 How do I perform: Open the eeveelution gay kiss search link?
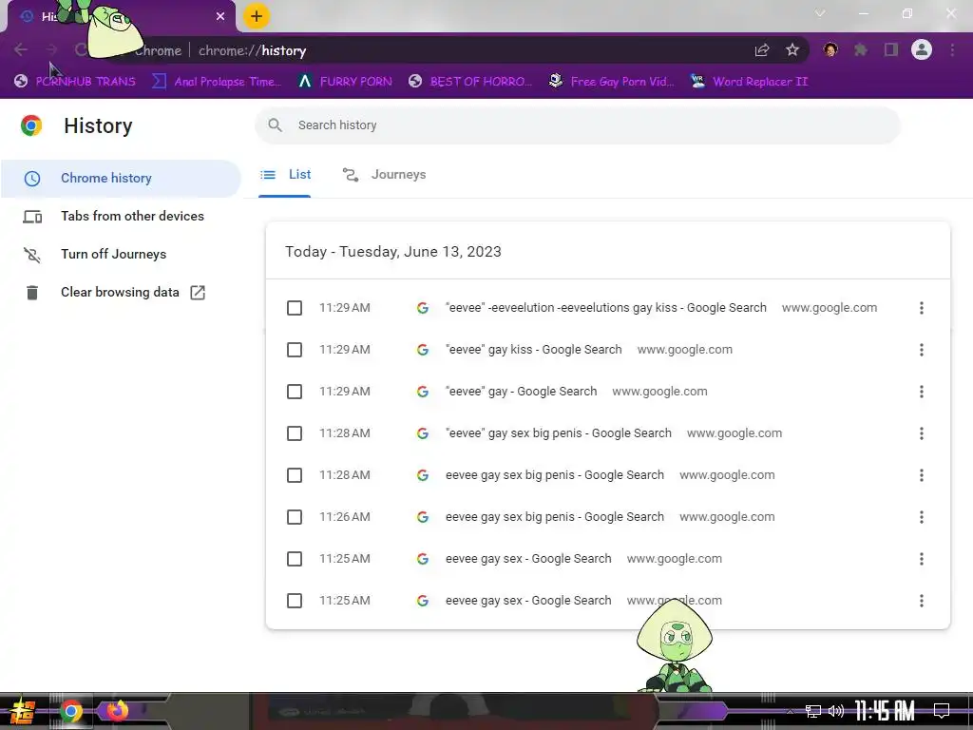pos(606,307)
